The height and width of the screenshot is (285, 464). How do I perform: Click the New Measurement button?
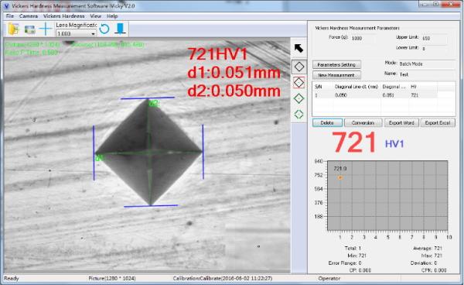(x=336, y=75)
